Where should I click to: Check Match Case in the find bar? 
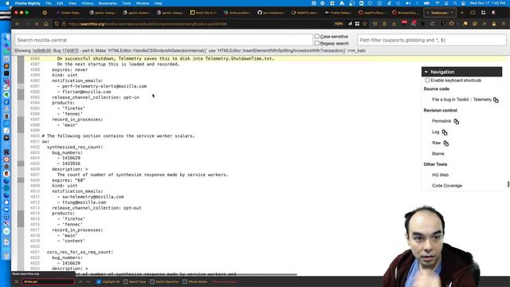(126, 281)
